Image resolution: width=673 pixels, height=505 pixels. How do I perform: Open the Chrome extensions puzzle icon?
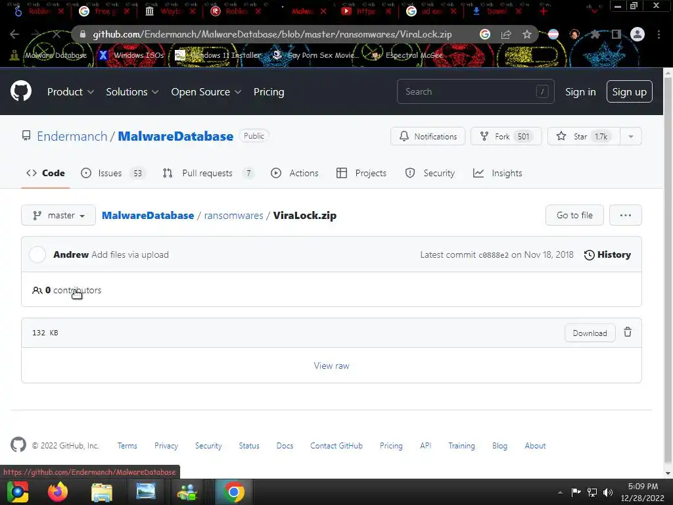click(x=595, y=34)
